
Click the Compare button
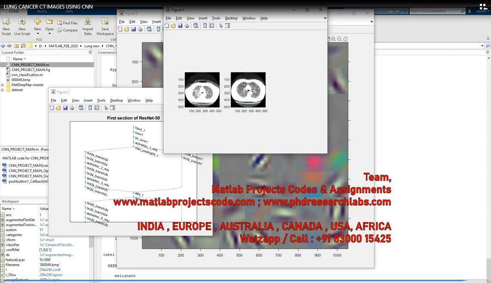(x=68, y=30)
